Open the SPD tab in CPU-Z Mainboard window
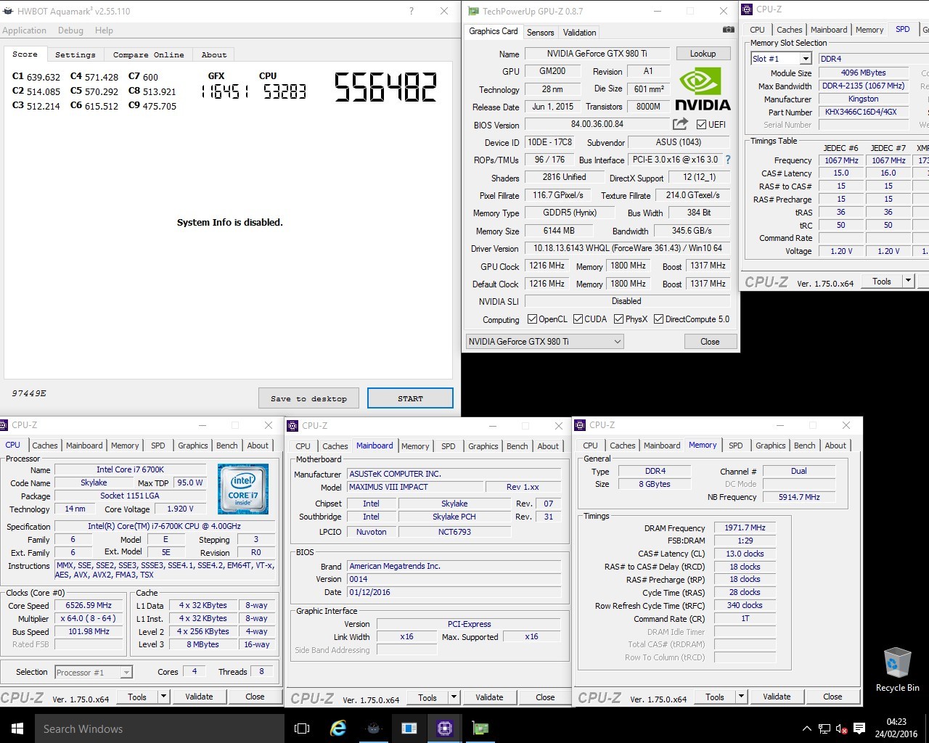The width and height of the screenshot is (929, 743). point(449,446)
